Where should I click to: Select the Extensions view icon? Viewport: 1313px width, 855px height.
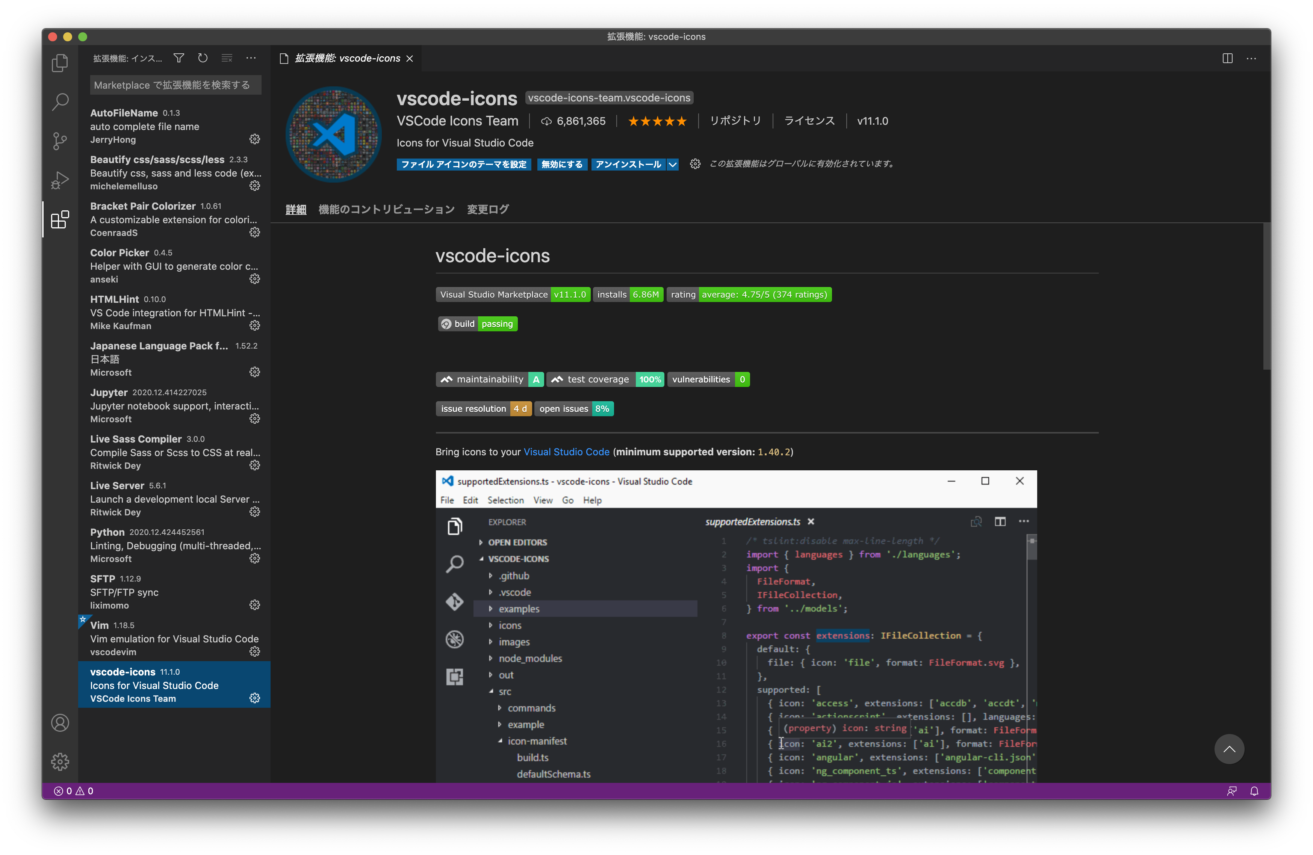click(x=60, y=219)
